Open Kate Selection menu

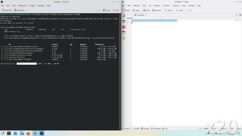(x=137, y=6)
